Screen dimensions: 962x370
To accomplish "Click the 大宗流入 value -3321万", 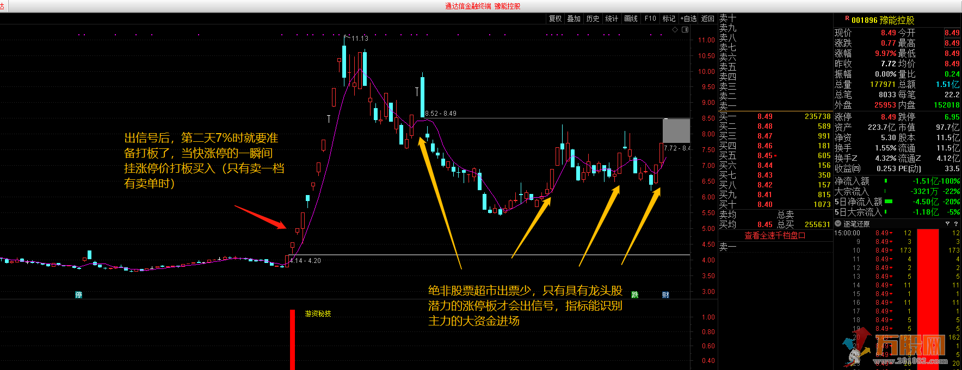I will [924, 191].
